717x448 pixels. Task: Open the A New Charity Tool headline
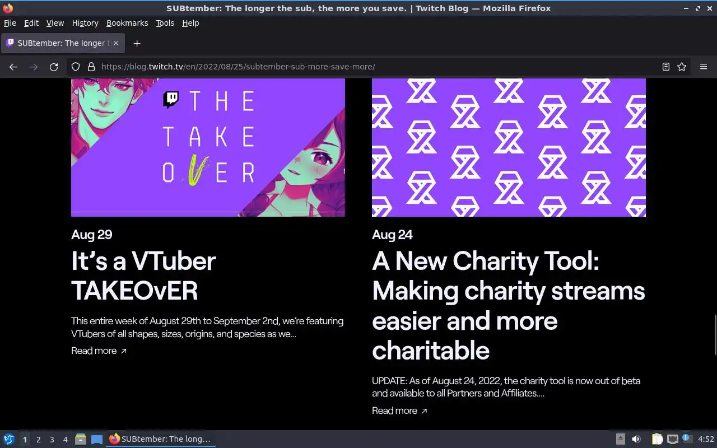[509, 306]
